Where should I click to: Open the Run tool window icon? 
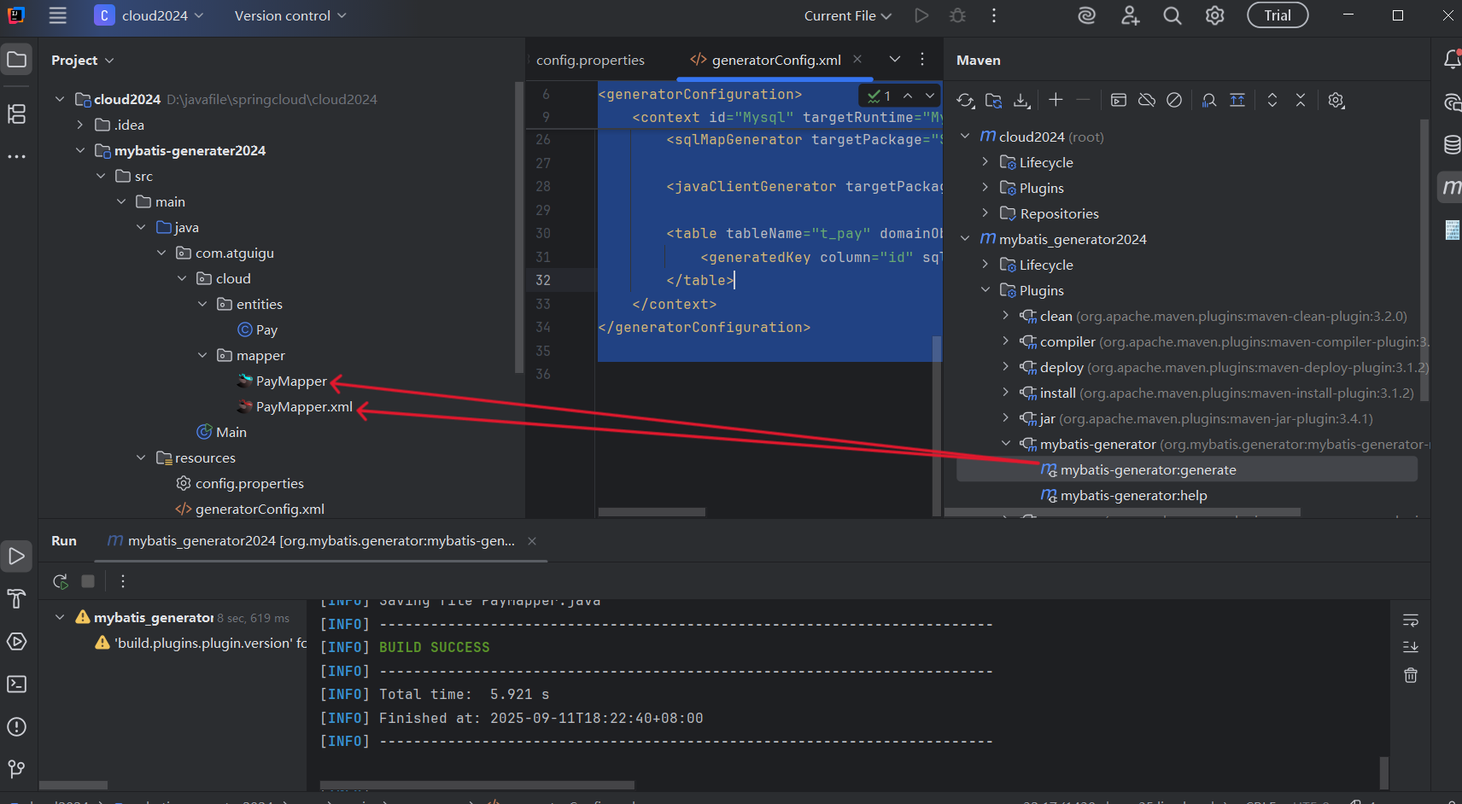click(x=16, y=556)
